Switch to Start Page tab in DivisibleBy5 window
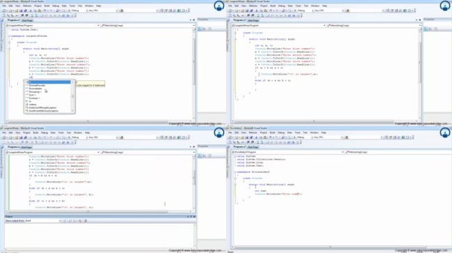This screenshot has height=253, width=452. tap(253, 147)
